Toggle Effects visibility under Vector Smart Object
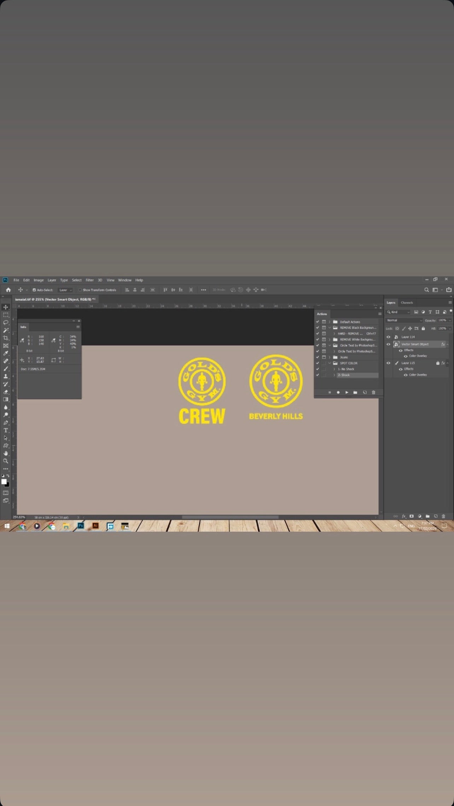This screenshot has width=454, height=806. tap(401, 350)
